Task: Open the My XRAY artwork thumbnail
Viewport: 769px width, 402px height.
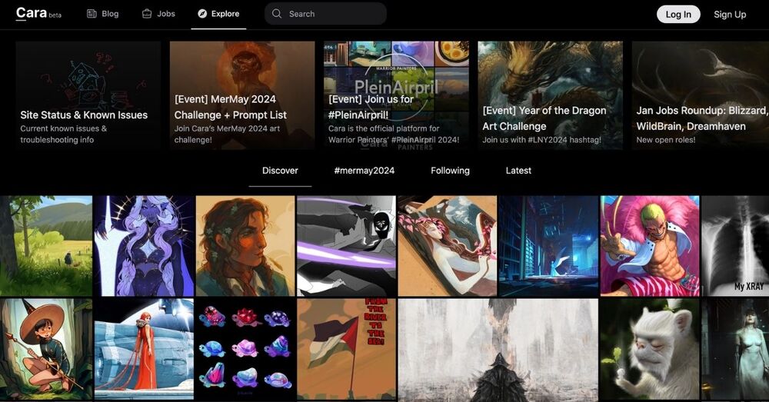Action: pyautogui.click(x=736, y=245)
